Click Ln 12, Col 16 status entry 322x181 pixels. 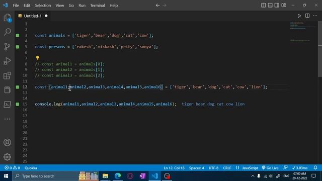pyautogui.click(x=174, y=168)
